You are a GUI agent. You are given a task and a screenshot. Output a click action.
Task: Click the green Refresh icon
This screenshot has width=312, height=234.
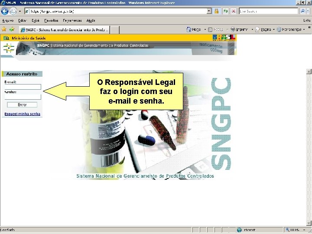click(225, 11)
